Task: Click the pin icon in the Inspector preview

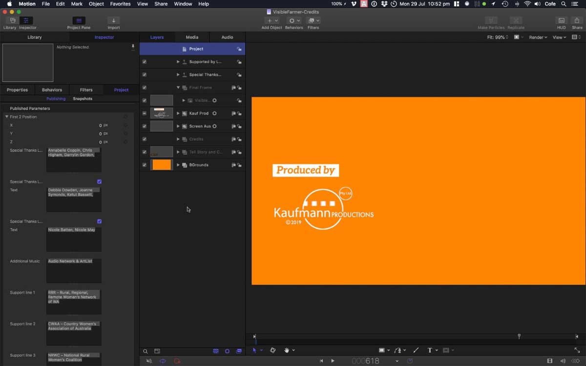Action: tap(133, 47)
